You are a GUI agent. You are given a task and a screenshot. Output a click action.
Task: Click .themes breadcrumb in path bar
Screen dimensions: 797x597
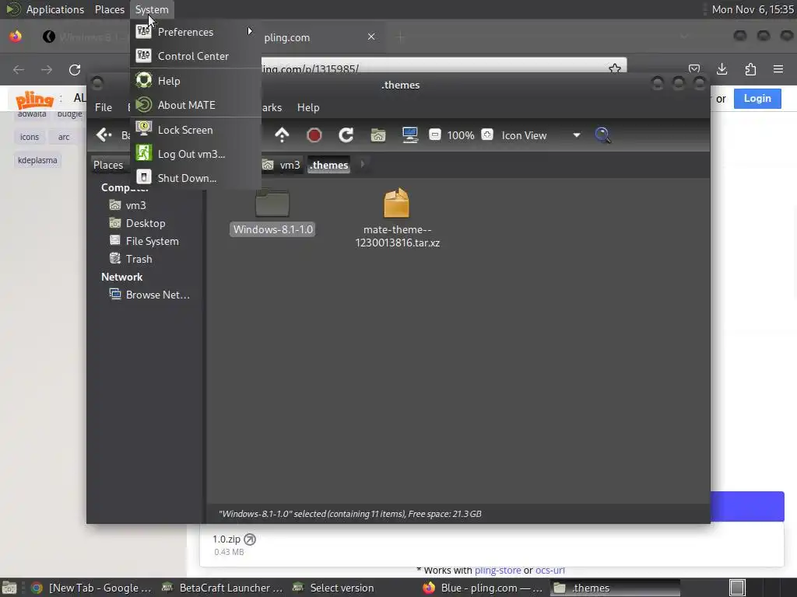pos(329,165)
